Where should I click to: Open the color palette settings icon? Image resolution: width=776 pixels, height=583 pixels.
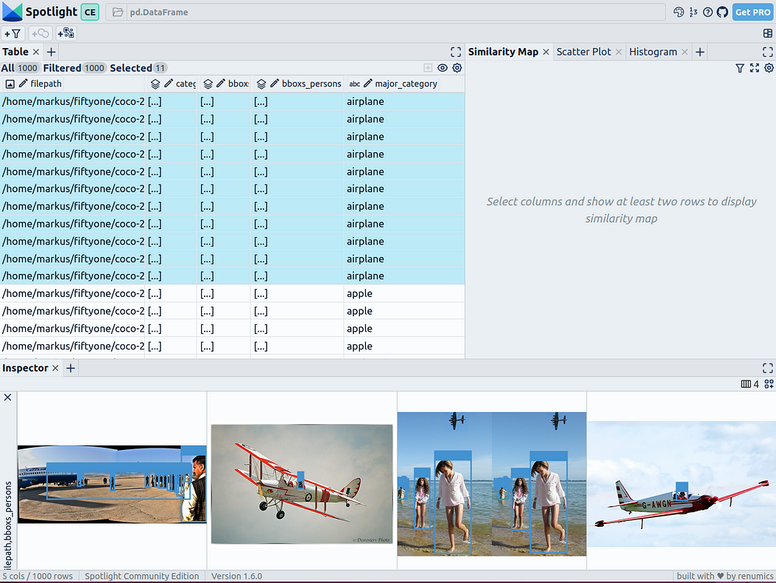[679, 12]
